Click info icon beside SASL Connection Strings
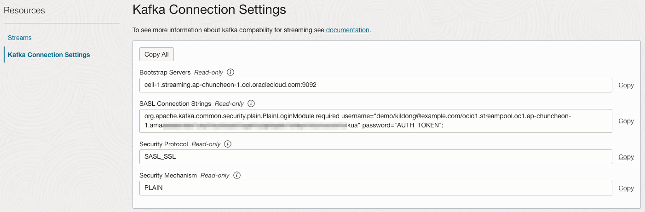The image size is (645, 212). tap(251, 103)
